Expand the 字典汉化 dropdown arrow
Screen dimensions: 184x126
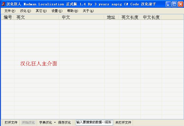[x=55, y=123]
